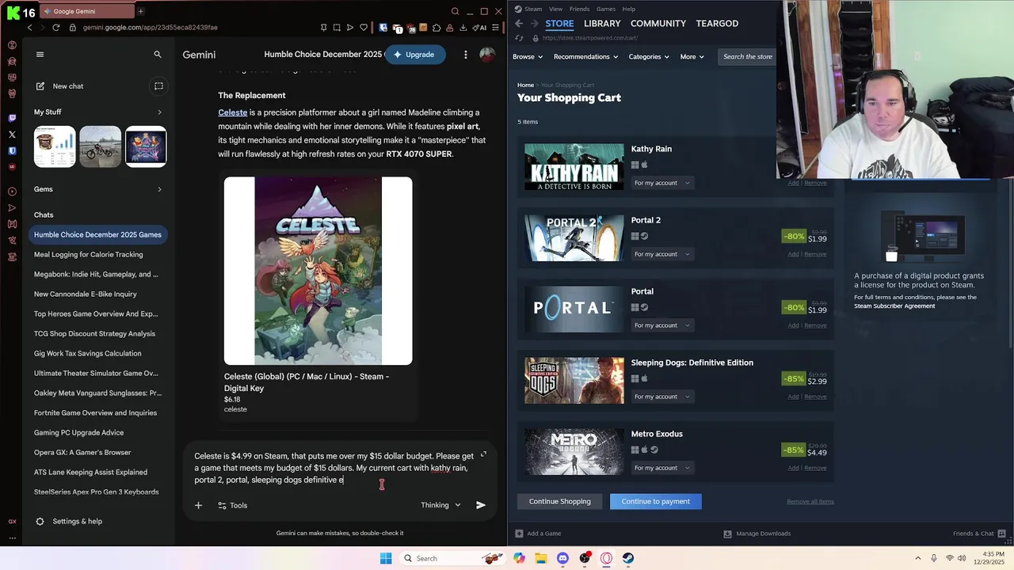The height and width of the screenshot is (570, 1014).
Task: Click the Gemini account avatar
Action: coord(487,55)
